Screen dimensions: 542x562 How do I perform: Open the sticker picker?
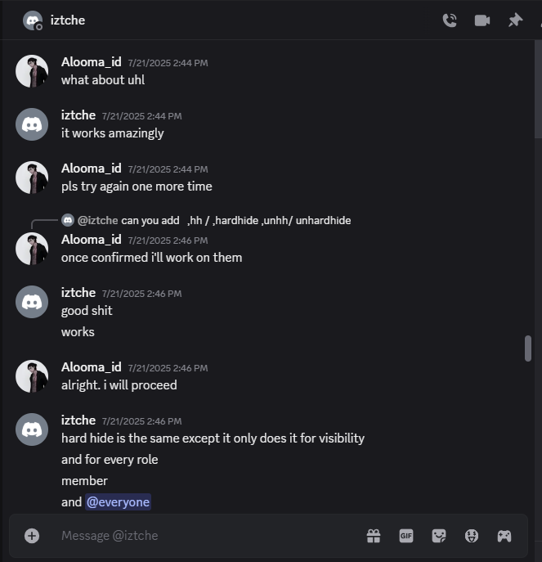(439, 536)
